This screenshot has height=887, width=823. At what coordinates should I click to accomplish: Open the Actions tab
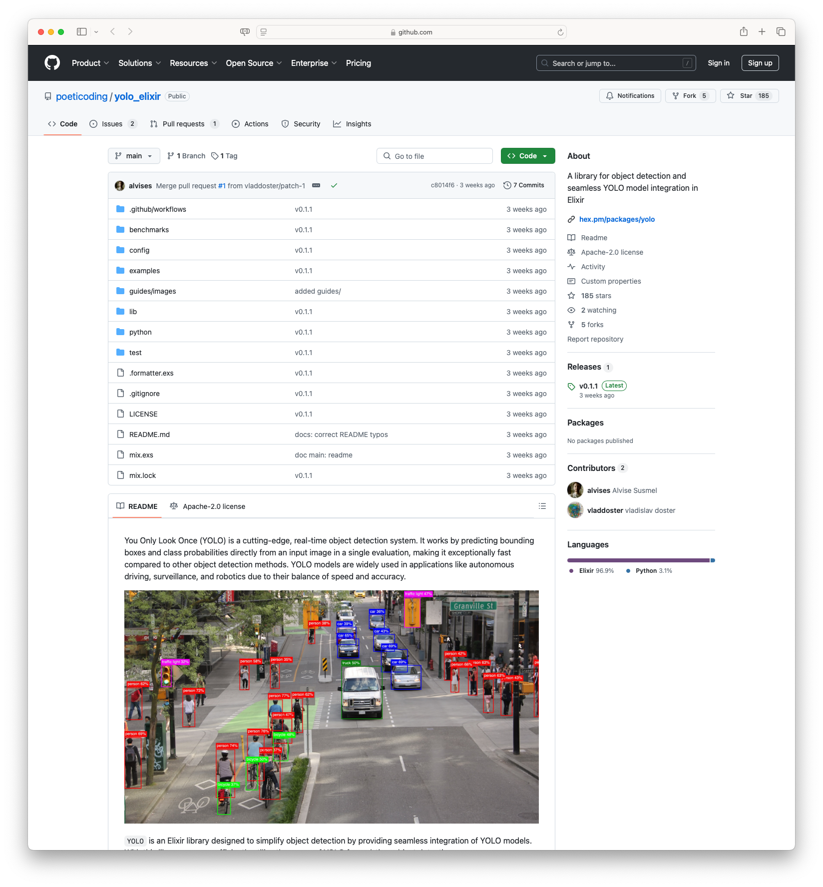click(x=250, y=124)
